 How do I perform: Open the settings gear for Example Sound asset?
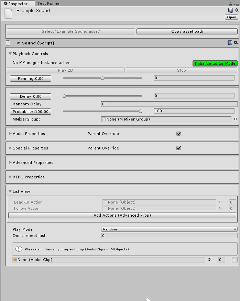coord(237,10)
